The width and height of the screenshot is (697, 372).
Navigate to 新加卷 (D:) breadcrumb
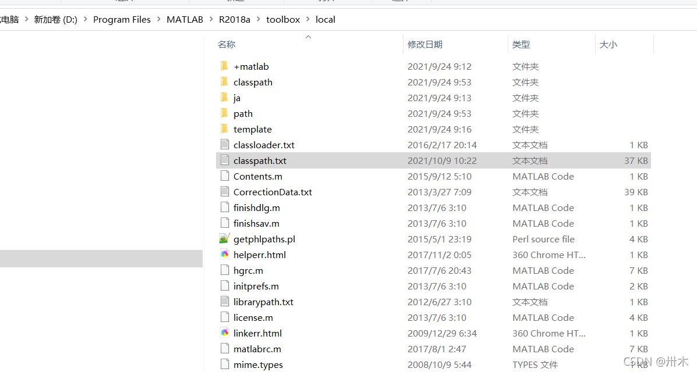click(x=55, y=20)
